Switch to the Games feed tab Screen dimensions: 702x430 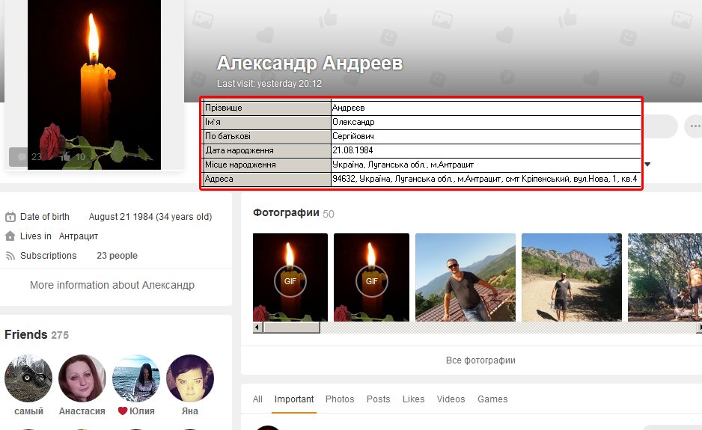(492, 399)
